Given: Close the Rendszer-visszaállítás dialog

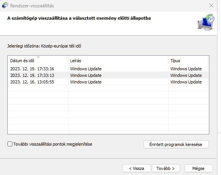Looking at the screenshot, I should (x=211, y=6).
